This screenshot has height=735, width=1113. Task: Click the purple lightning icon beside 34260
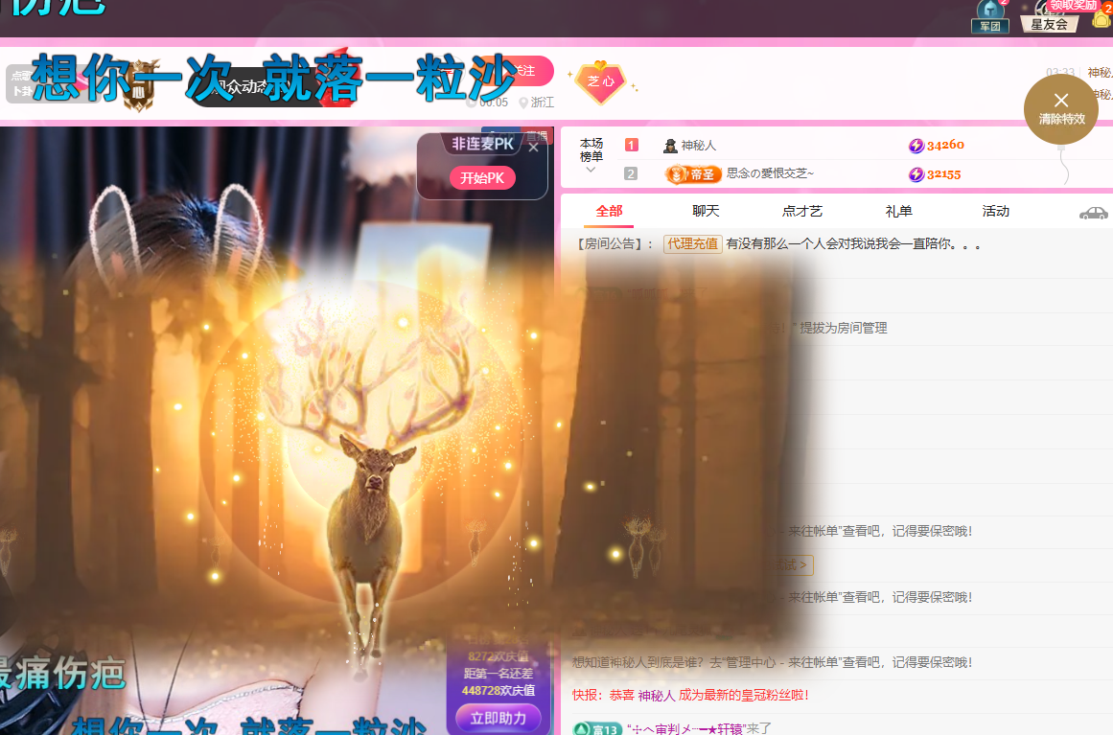click(x=916, y=146)
